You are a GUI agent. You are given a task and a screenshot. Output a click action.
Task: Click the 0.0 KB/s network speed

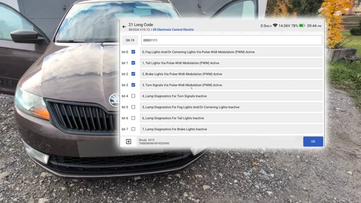click(266, 26)
